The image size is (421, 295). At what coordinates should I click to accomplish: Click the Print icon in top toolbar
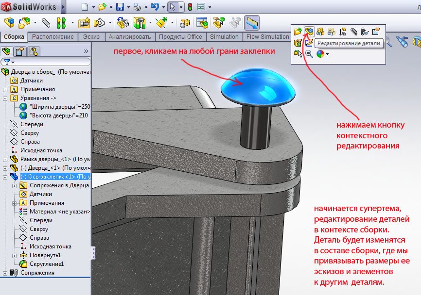[138, 7]
